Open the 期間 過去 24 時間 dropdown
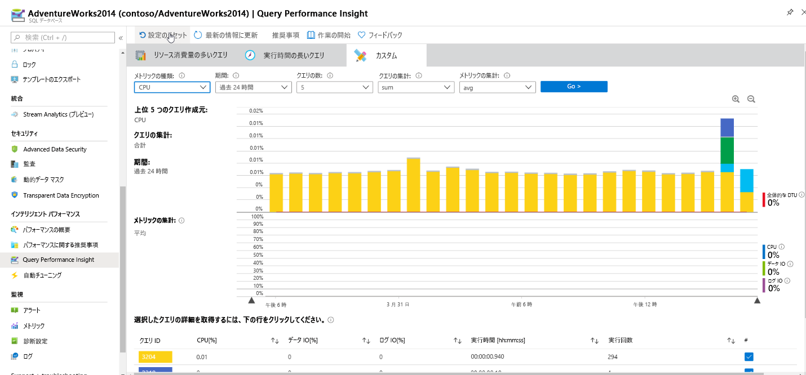The image size is (806, 375). click(254, 87)
